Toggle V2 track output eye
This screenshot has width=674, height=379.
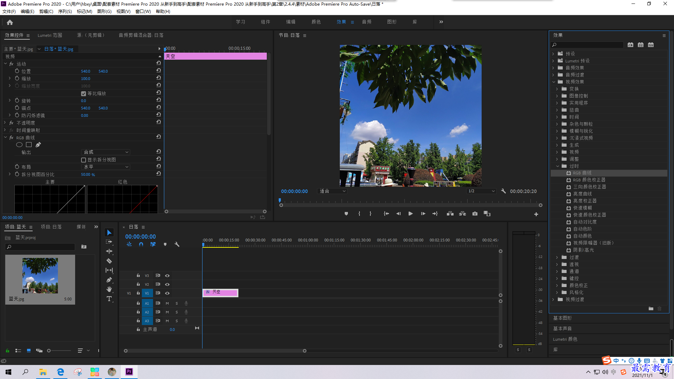[167, 285]
